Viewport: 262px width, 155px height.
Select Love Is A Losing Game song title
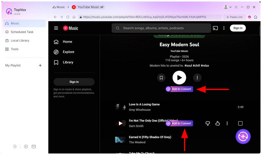tap(144, 105)
